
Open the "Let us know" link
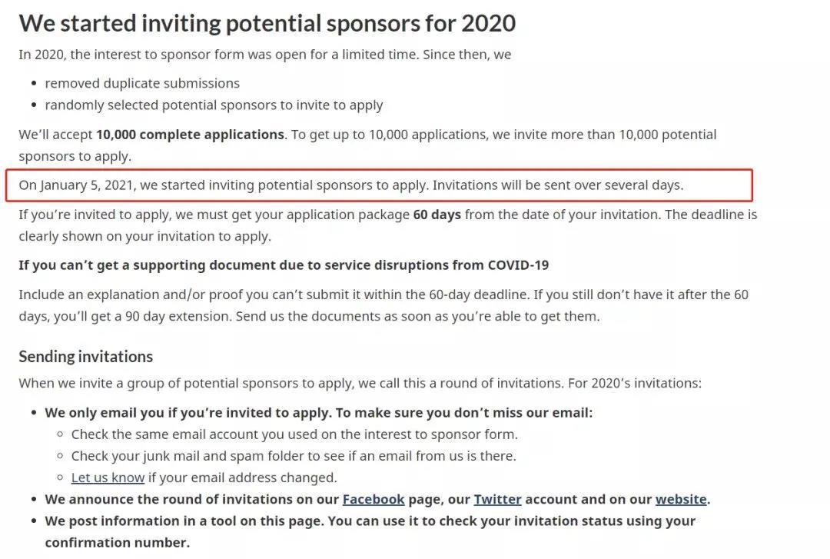point(108,477)
